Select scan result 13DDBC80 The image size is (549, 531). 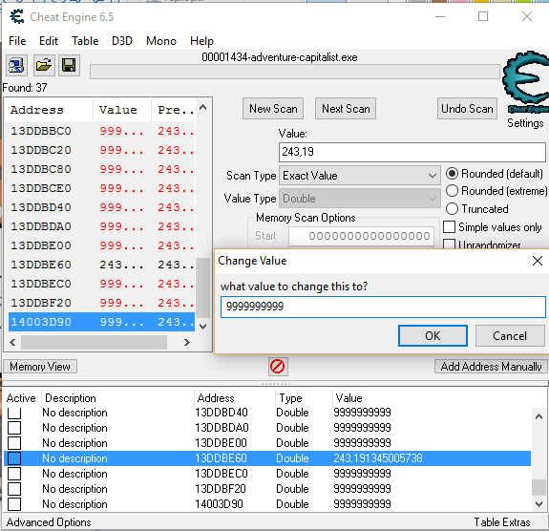pos(101,169)
